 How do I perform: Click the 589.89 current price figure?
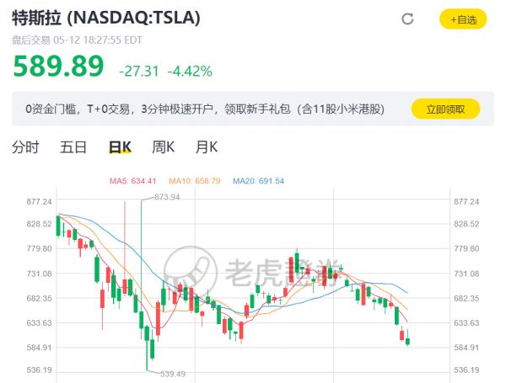58,66
